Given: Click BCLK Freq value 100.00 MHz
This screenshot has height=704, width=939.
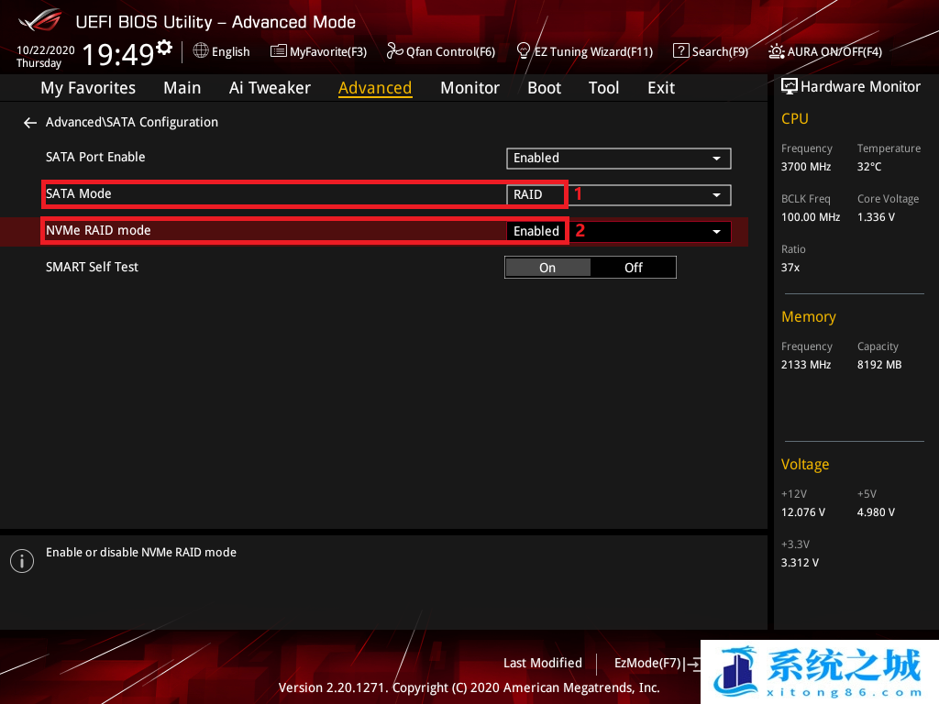Looking at the screenshot, I should pyautogui.click(x=811, y=216).
